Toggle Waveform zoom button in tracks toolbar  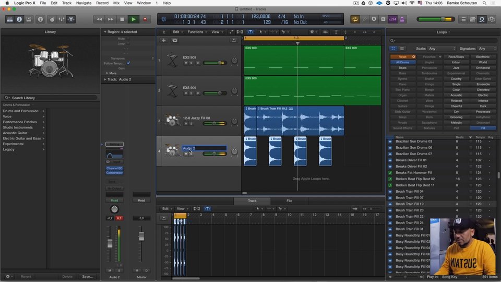(325, 32)
